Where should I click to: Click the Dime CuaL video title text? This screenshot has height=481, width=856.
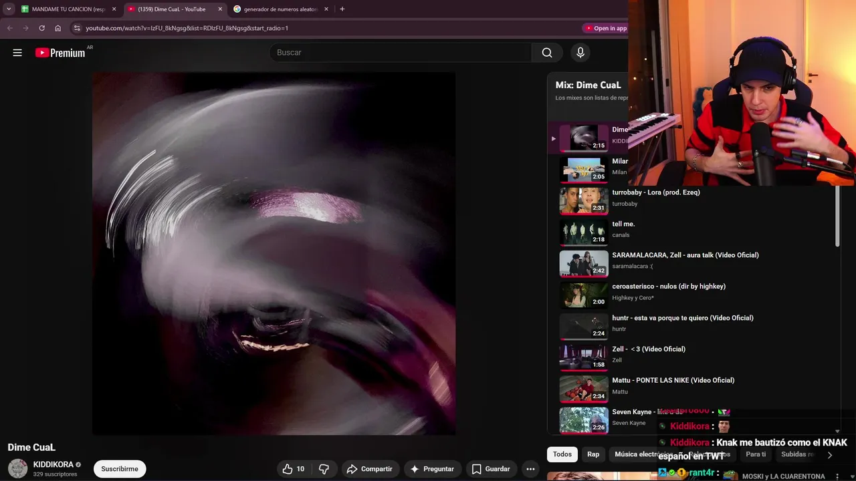click(31, 447)
